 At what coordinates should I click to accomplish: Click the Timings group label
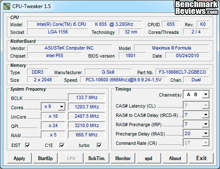(123, 89)
